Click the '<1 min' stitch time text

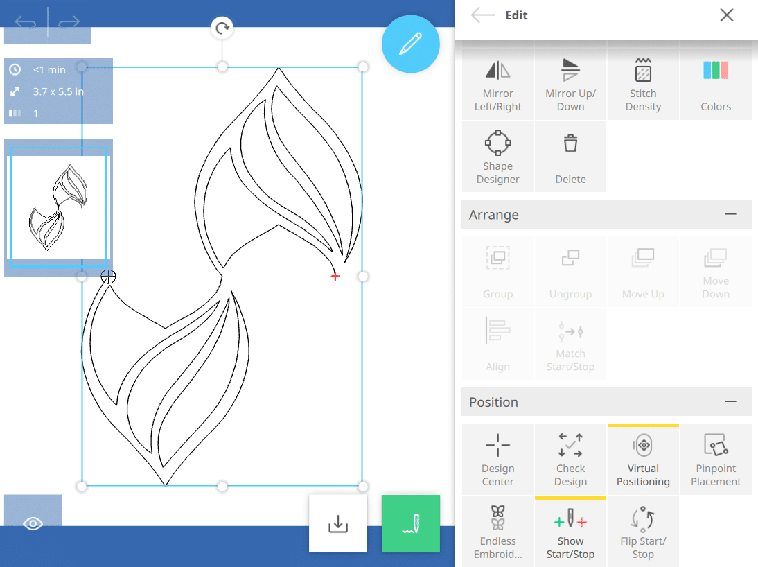coord(49,70)
